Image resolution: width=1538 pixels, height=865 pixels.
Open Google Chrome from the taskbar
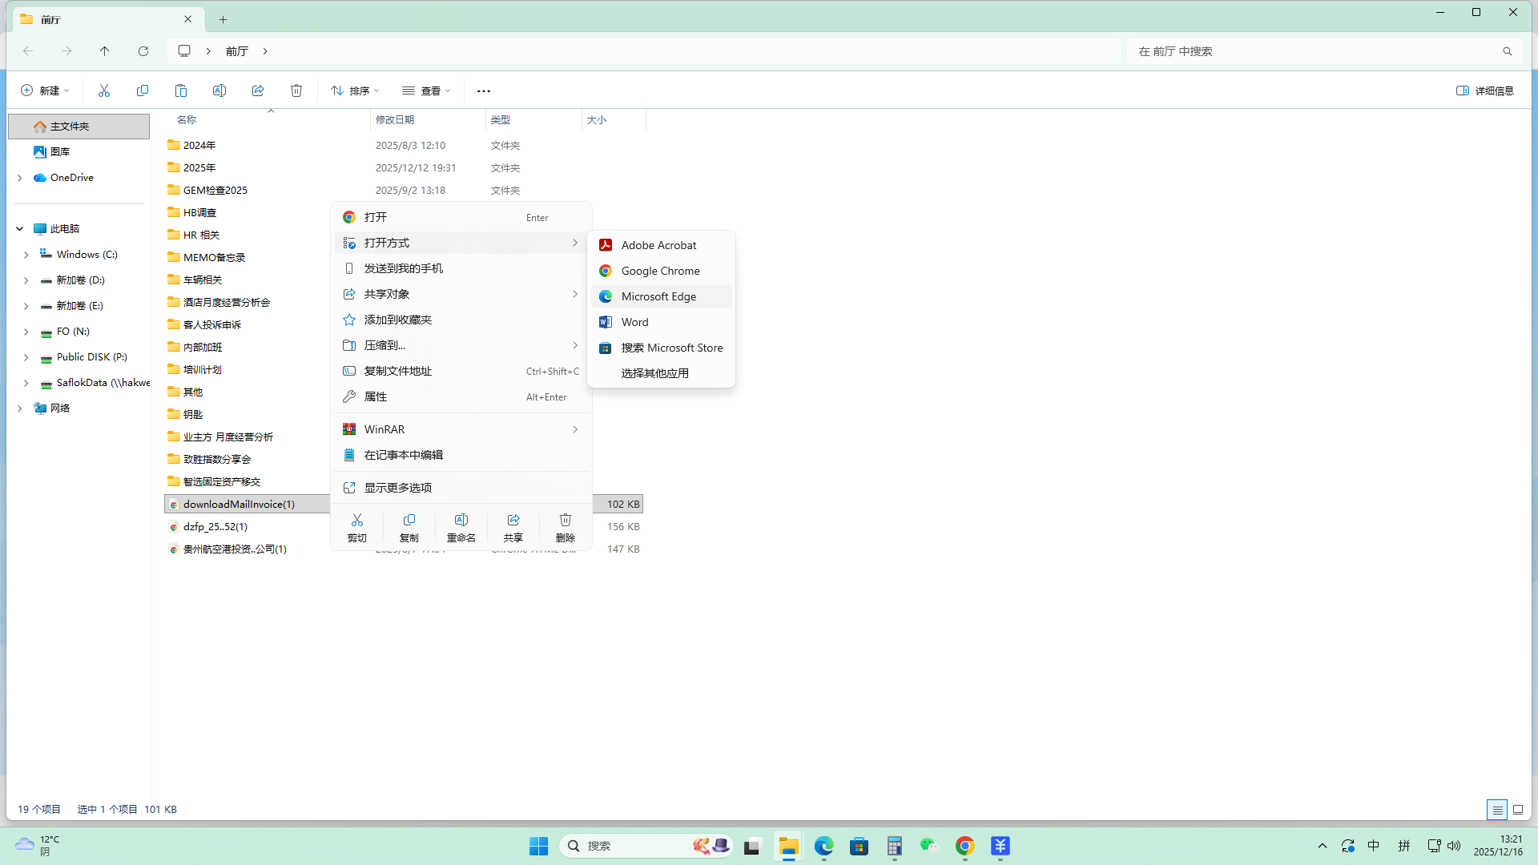964,846
